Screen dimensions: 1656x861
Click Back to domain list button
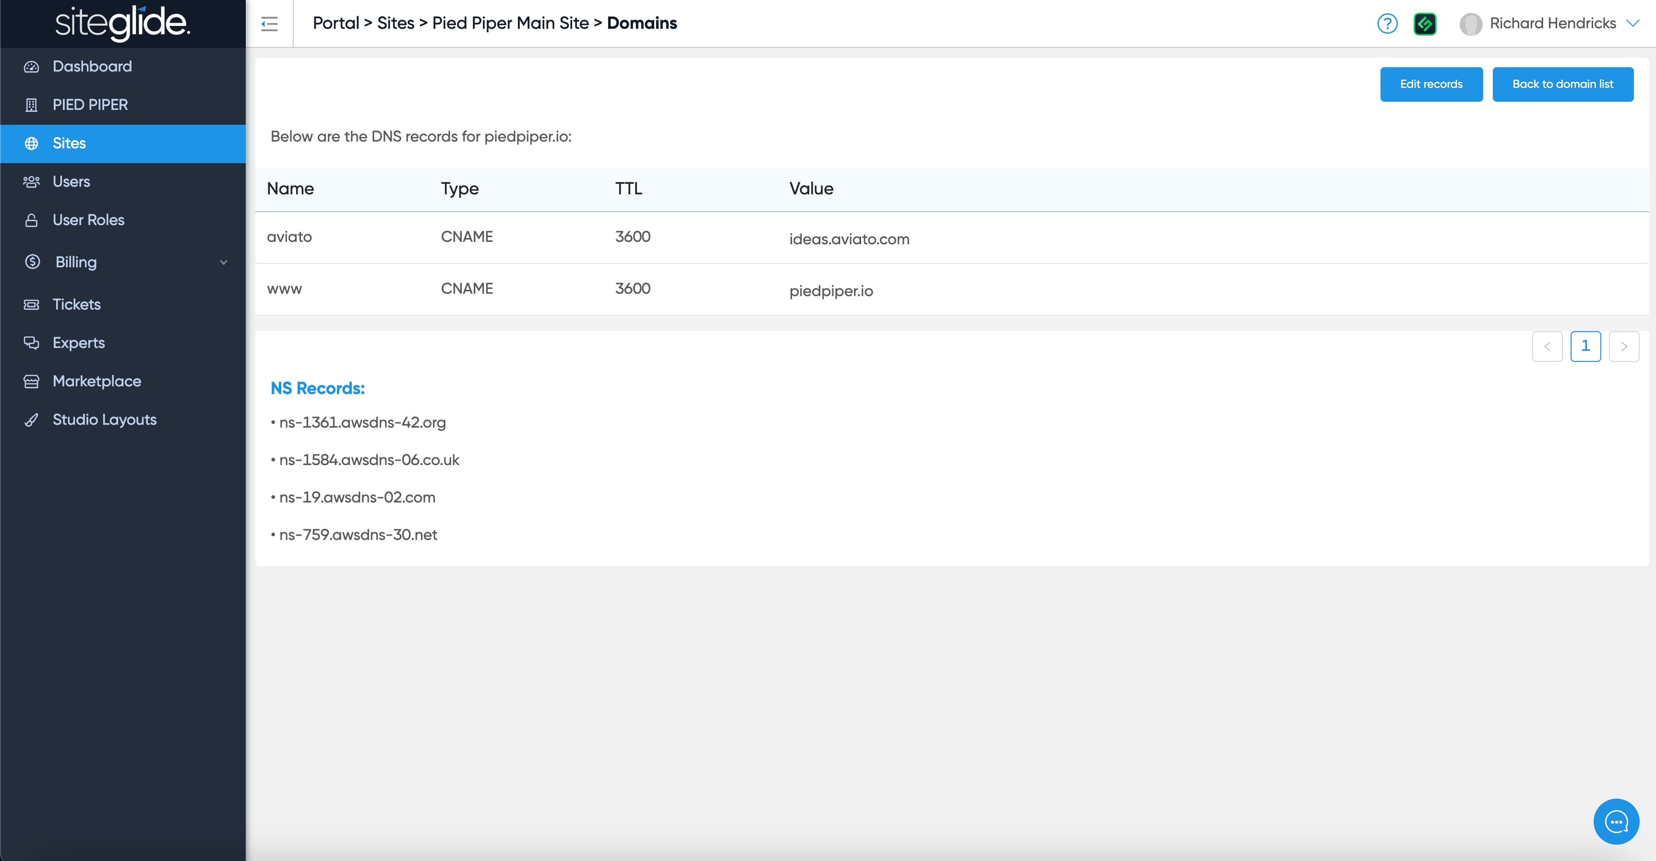coord(1563,84)
